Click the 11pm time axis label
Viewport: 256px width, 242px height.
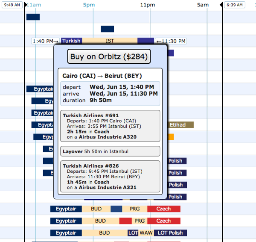148,5
